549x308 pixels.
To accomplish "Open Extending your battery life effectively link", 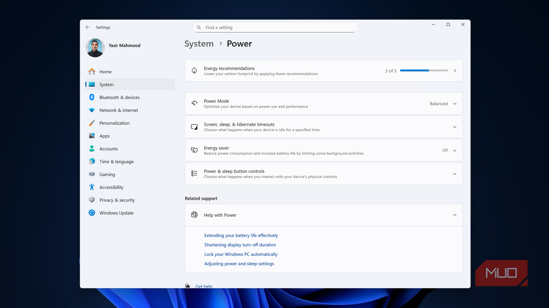I will pos(241,235).
